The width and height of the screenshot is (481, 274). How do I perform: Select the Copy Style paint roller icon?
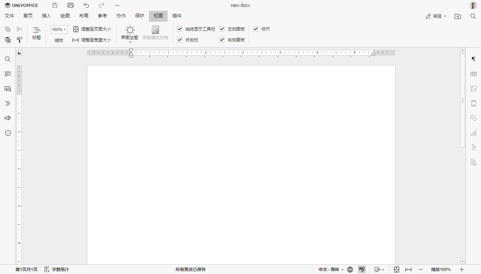[20, 40]
